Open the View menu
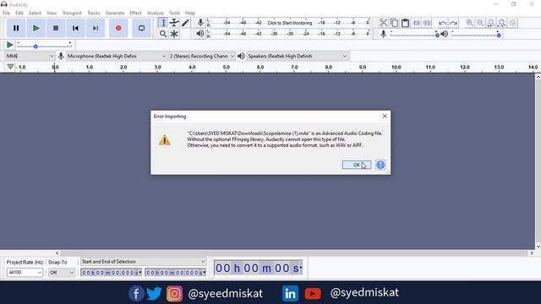The height and width of the screenshot is (304, 541). [x=52, y=13]
